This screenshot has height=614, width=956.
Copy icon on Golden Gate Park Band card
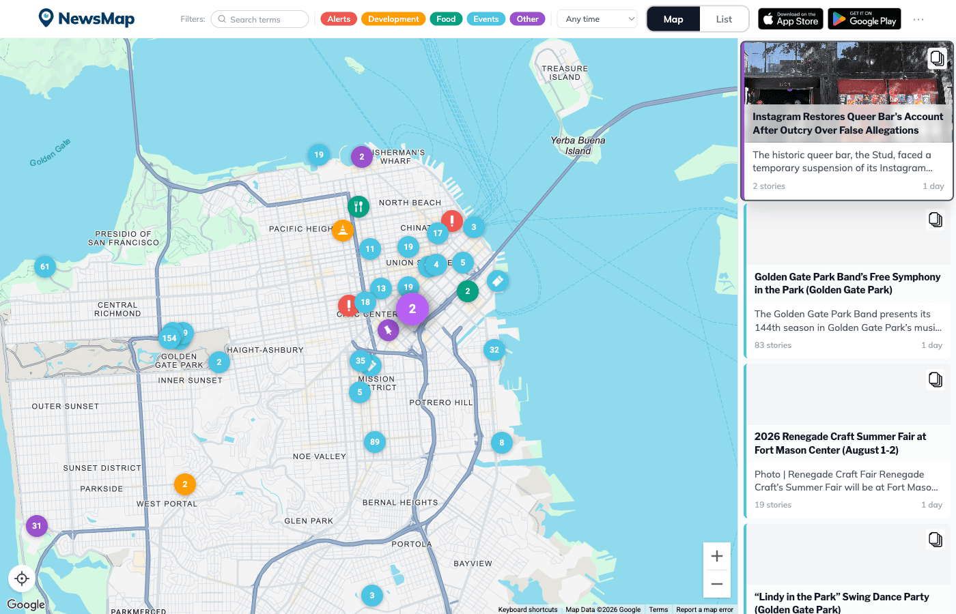pyautogui.click(x=936, y=220)
